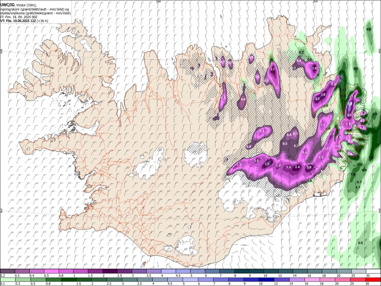Image resolution: width=381 pixels, height=286 pixels.
Task: Pick the light grey 25 swatch in the upper legend
Action: point(359,271)
